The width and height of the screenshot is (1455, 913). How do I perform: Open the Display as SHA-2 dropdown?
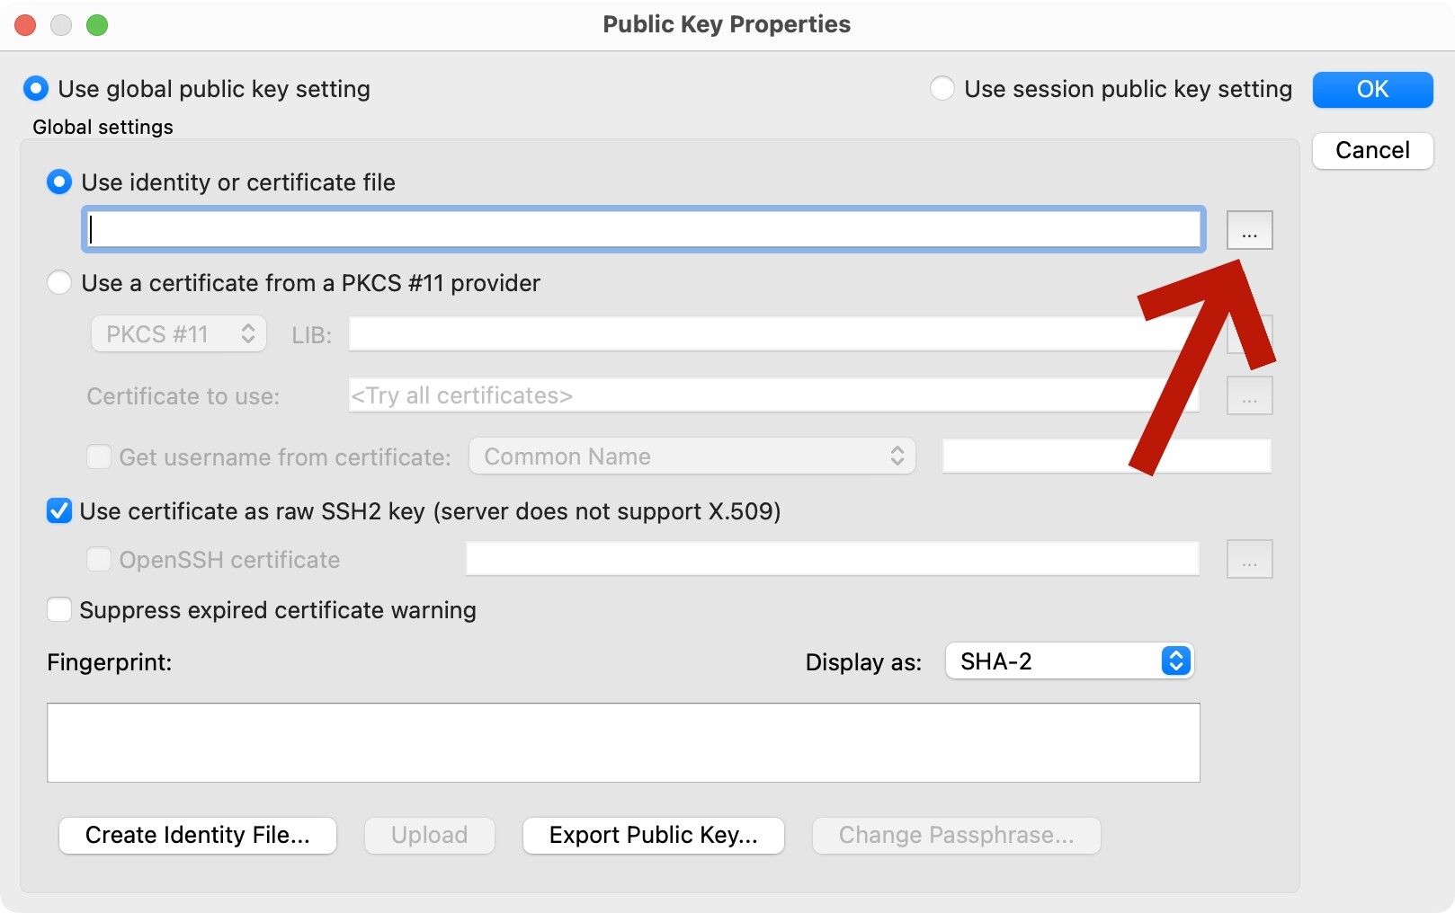(x=1069, y=661)
